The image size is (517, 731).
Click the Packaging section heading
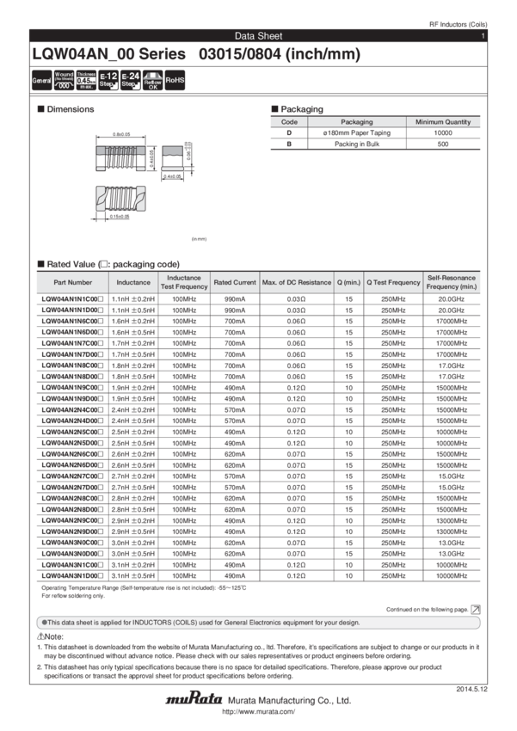pos(298,109)
